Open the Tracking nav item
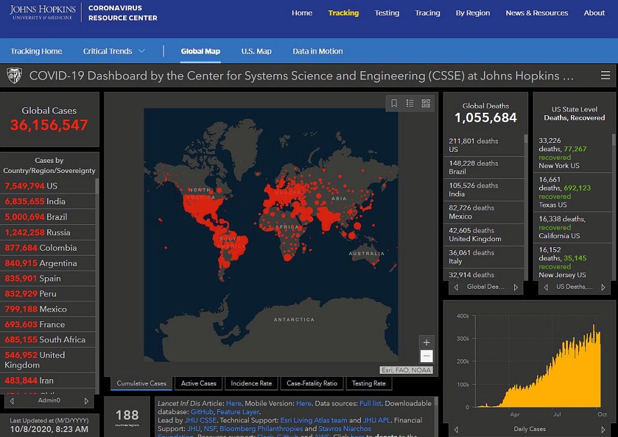The width and height of the screenshot is (618, 437). (343, 13)
